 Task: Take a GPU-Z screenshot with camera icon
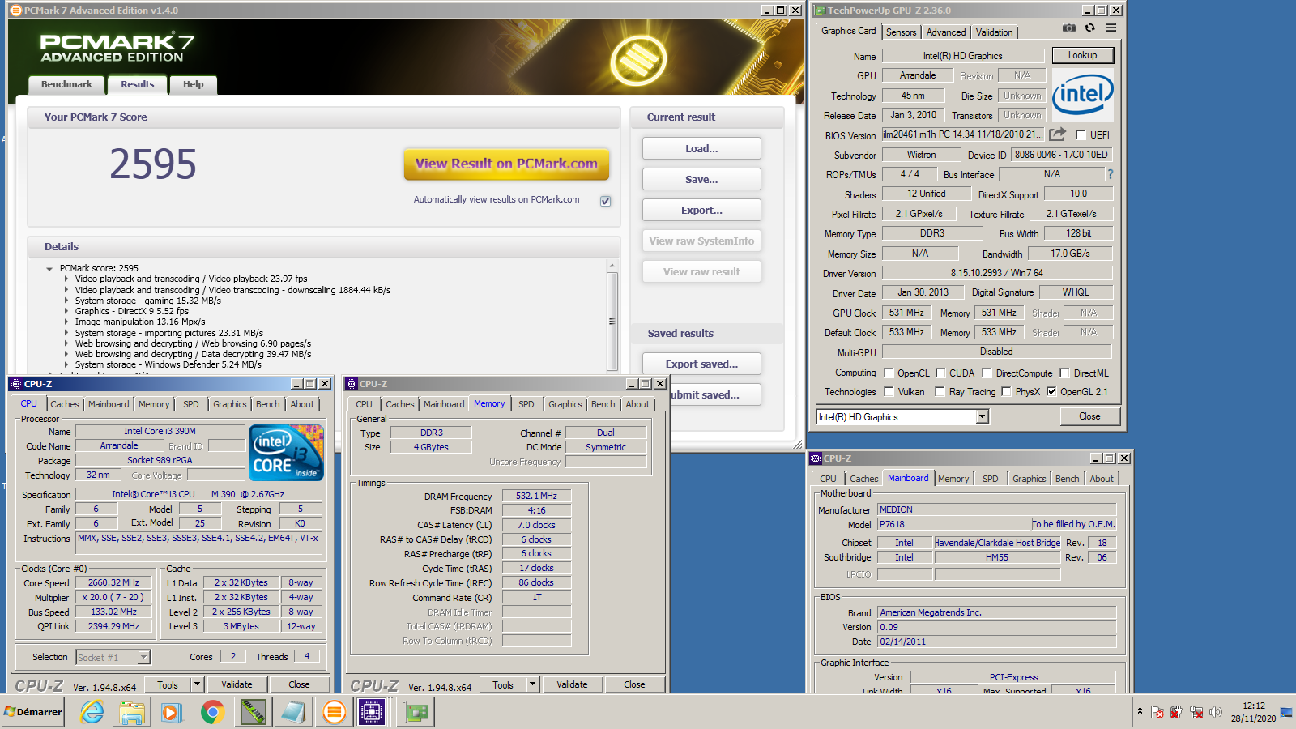[x=1069, y=28]
